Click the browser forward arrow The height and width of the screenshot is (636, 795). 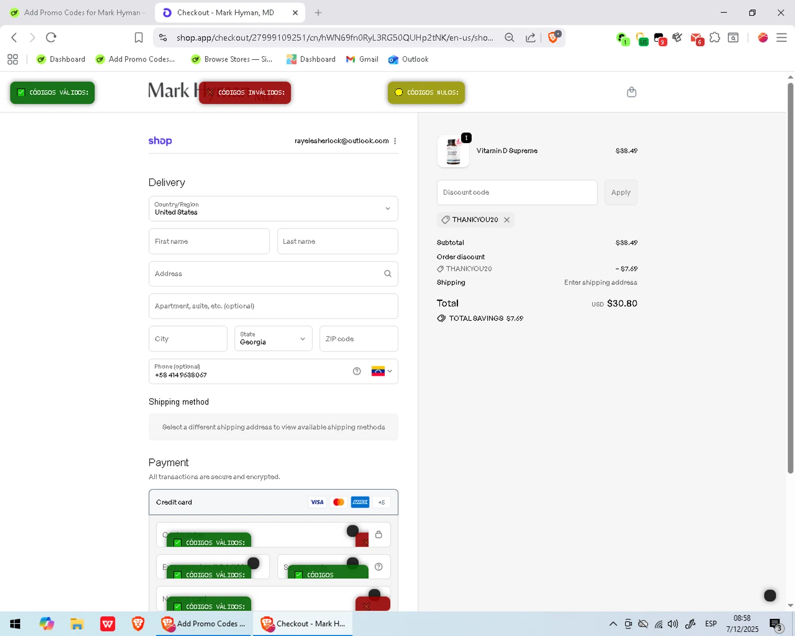pos(32,38)
